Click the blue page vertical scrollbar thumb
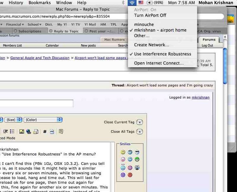Screen dimensions: 237x192 [225, 66]
